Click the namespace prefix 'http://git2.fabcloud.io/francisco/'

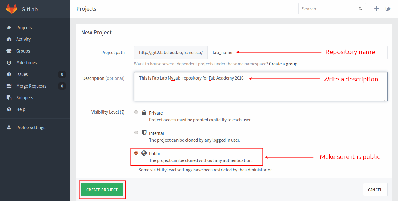click(x=171, y=53)
